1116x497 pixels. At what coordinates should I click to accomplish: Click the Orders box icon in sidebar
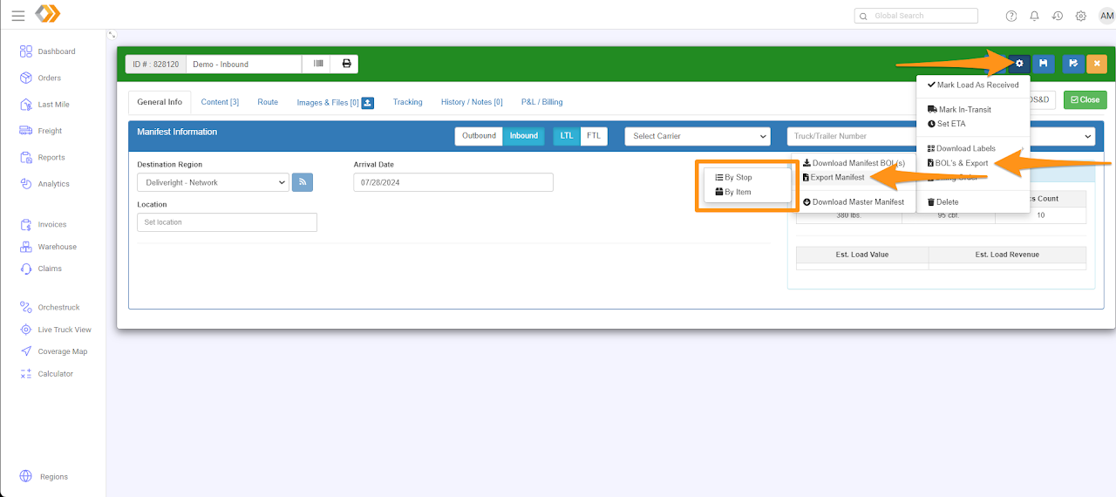point(26,78)
